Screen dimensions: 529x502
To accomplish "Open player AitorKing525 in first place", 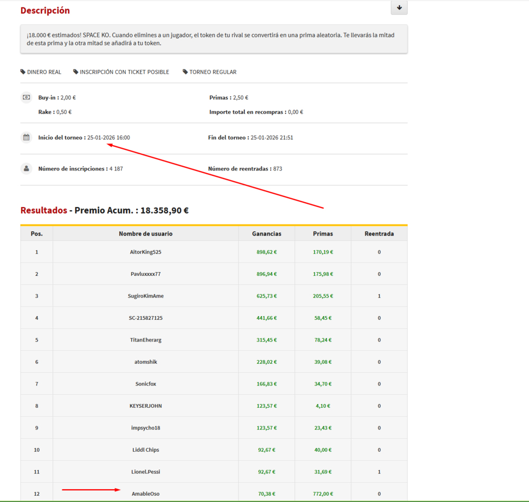I will tap(145, 252).
